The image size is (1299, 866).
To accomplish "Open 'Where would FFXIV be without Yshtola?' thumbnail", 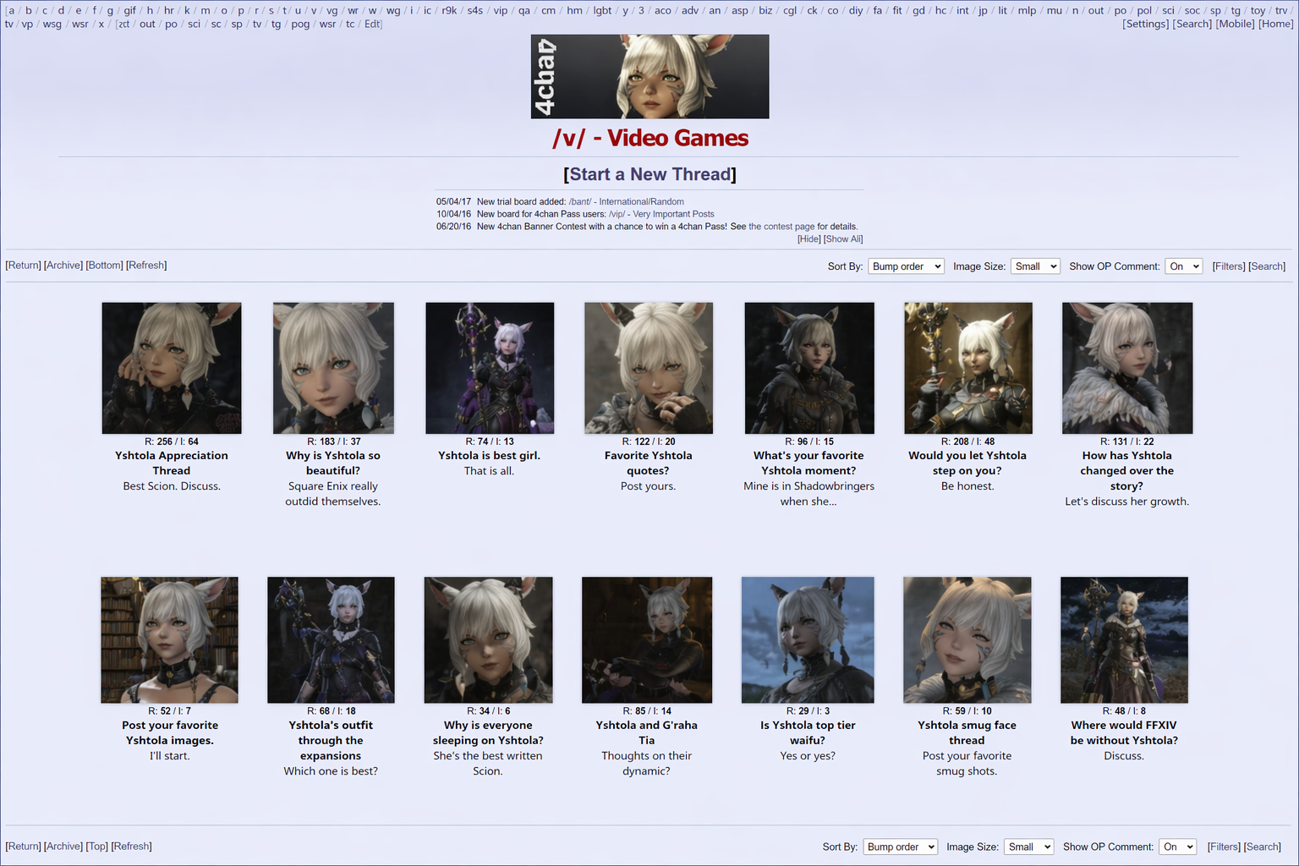I will pos(1124,640).
